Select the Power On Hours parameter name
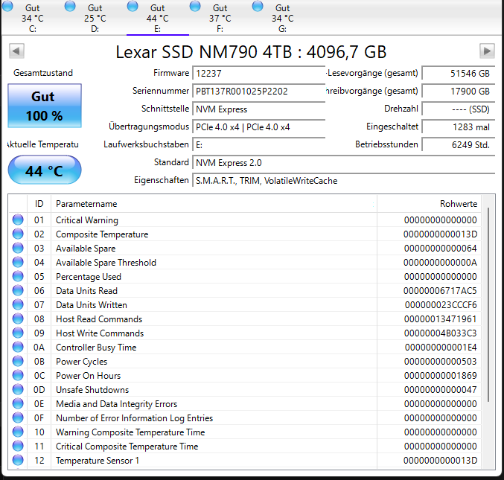 click(89, 376)
